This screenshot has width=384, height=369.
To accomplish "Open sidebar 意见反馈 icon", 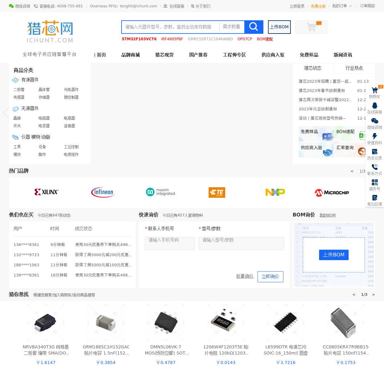I will 374,198.
